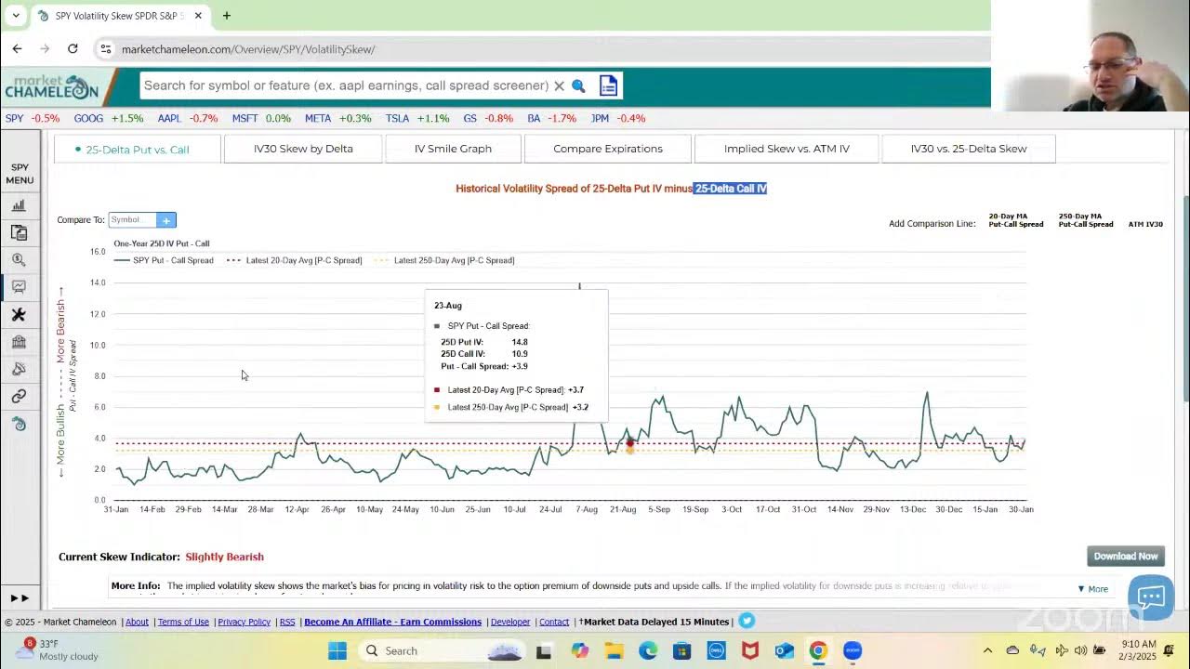Open File Explorer from the taskbar

point(614,650)
